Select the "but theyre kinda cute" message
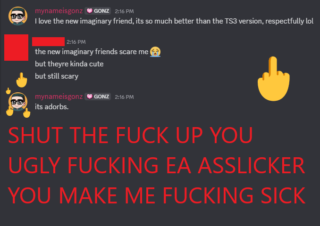The width and height of the screenshot is (320, 226). pos(69,64)
